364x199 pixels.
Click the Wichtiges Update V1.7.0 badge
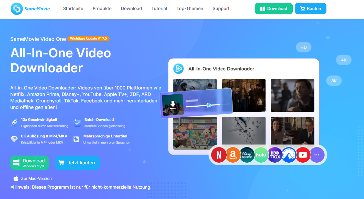88,39
